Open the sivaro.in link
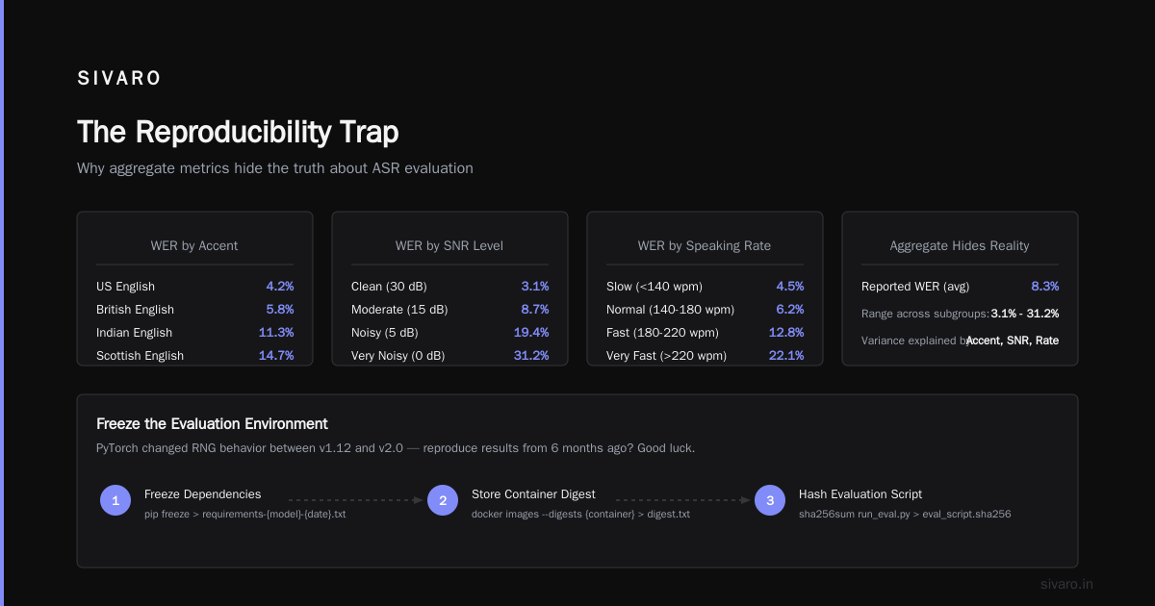This screenshot has height=606, width=1155. pos(1066,584)
